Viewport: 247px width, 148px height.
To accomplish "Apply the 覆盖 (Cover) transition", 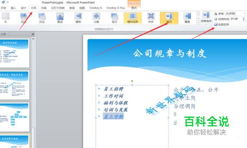I will click(187, 18).
